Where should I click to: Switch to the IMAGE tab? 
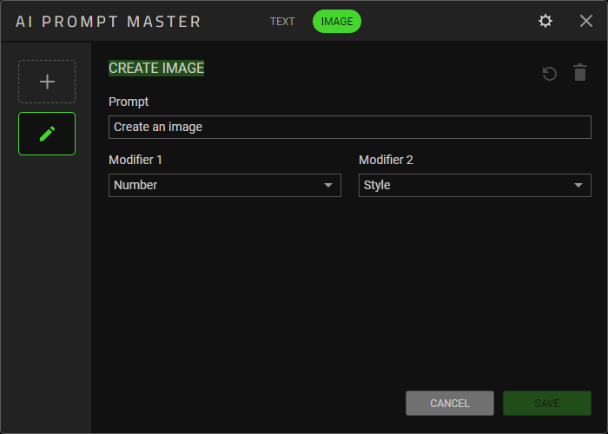[x=337, y=22]
